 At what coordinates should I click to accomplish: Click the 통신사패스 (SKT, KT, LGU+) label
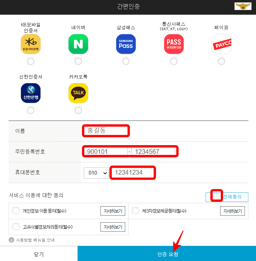coord(174,26)
